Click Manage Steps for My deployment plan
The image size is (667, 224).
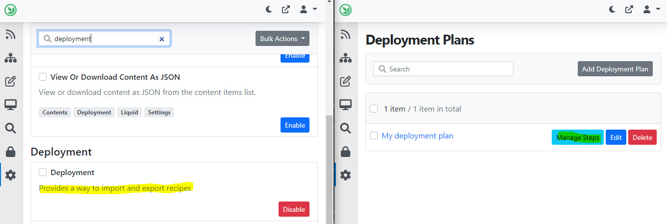[578, 137]
